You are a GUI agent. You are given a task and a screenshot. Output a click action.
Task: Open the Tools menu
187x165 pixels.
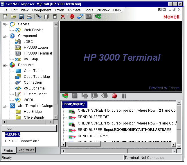pyautogui.click(x=89, y=10)
